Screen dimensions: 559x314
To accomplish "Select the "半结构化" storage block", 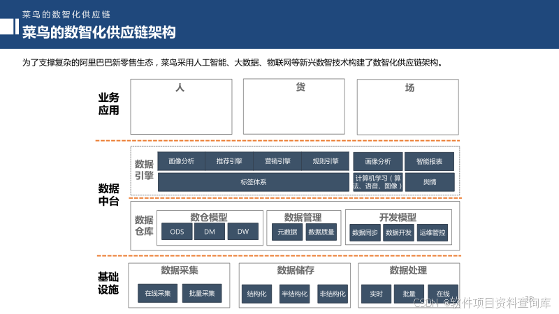I will [x=294, y=294].
